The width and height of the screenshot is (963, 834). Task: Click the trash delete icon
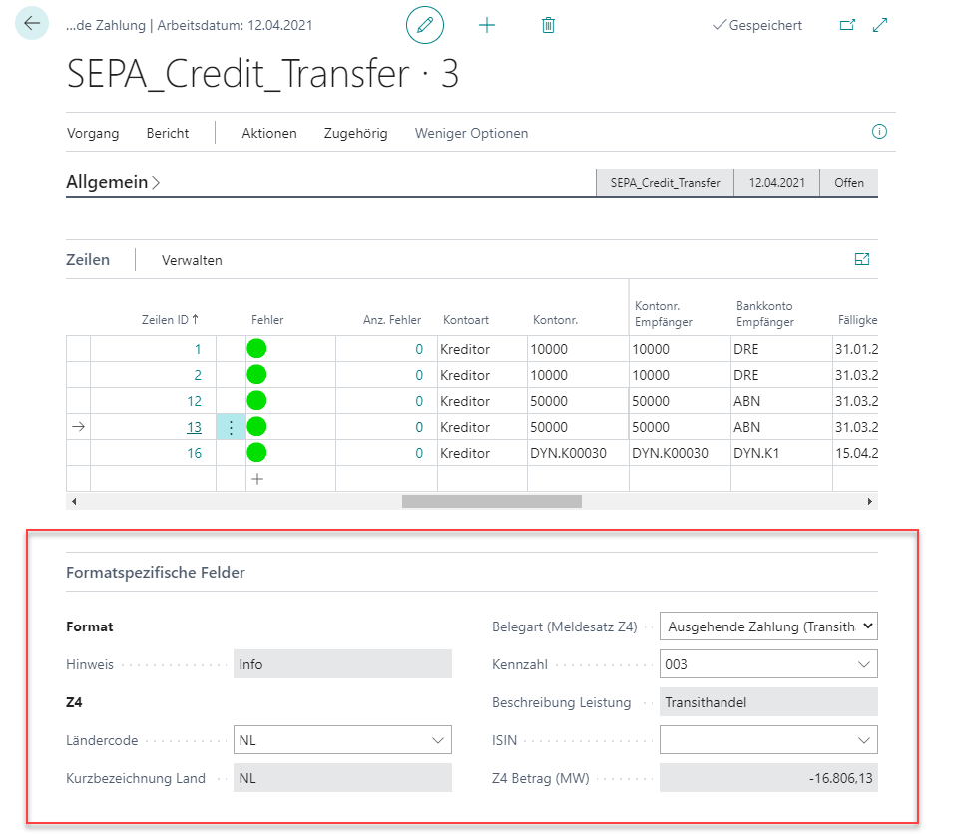548,25
